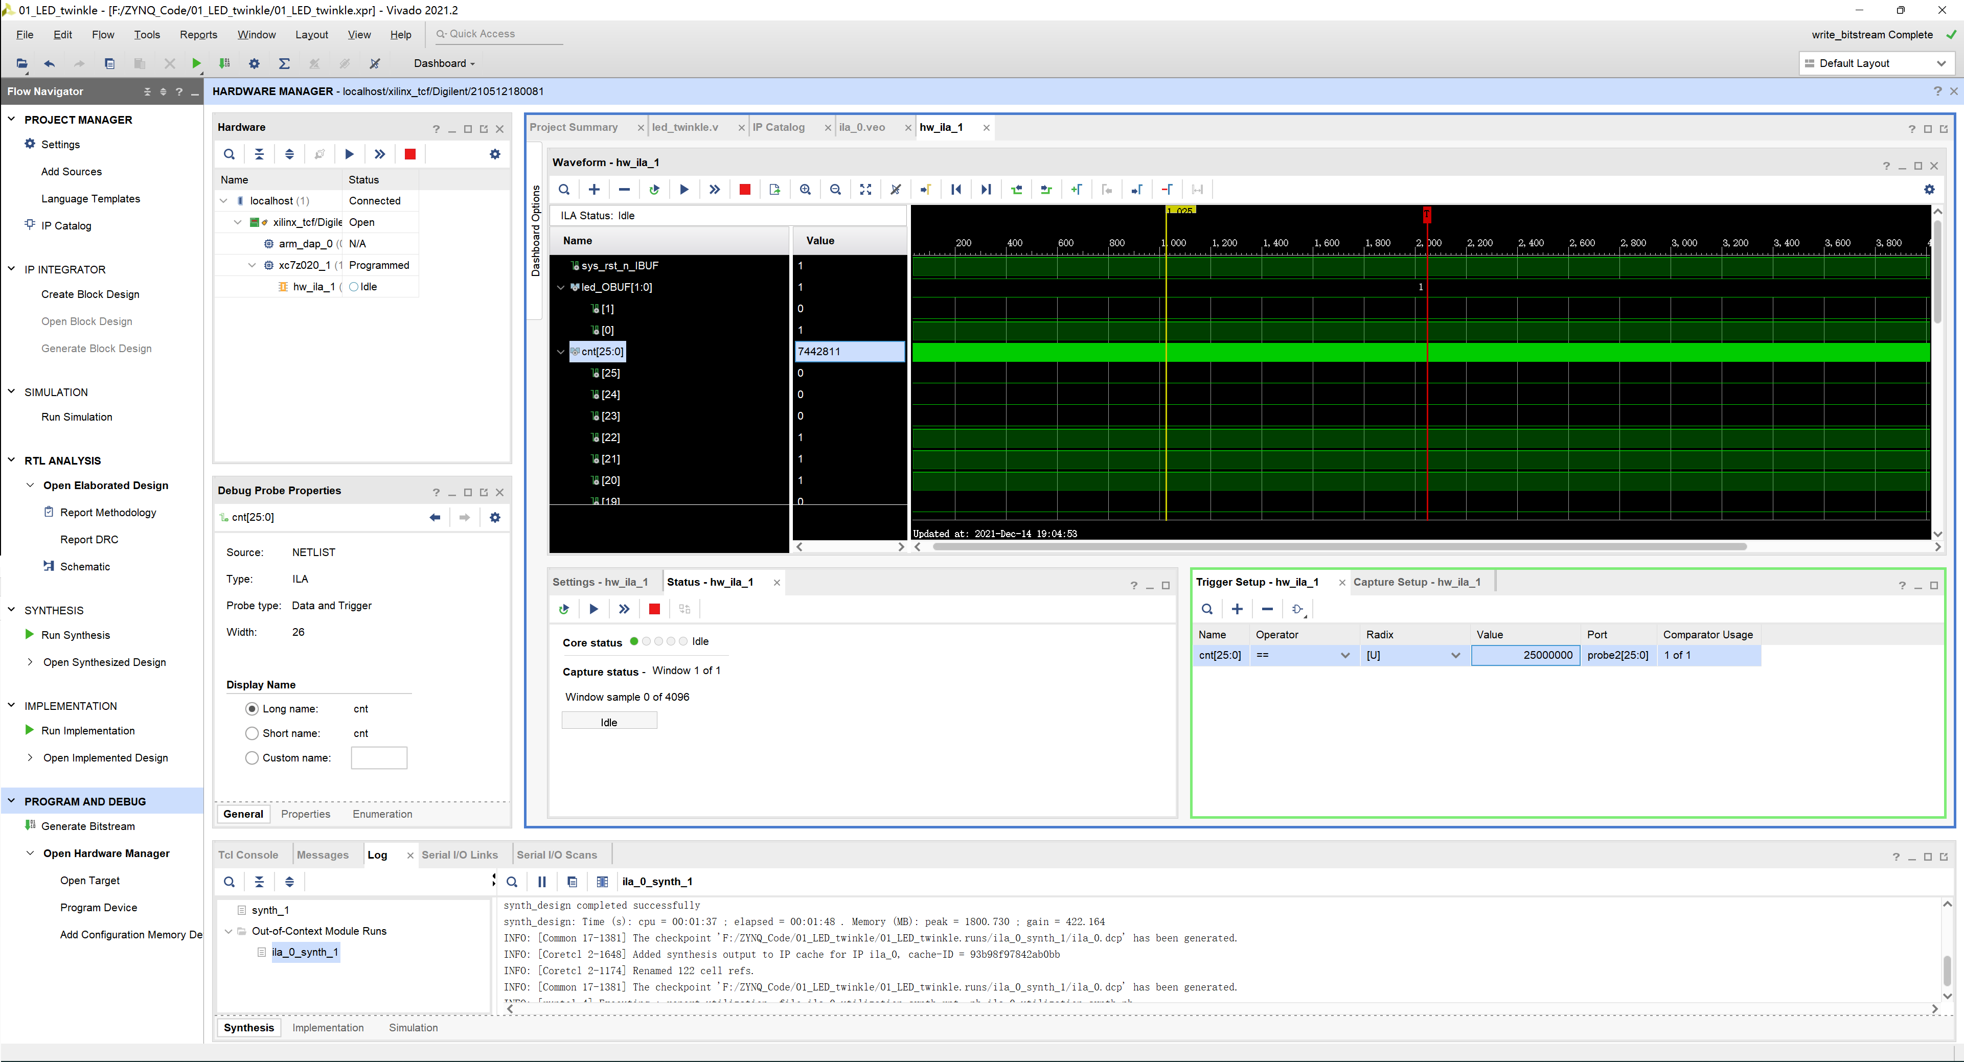Image resolution: width=1964 pixels, height=1062 pixels.
Task: Select the Short name radio button
Action: point(252,733)
